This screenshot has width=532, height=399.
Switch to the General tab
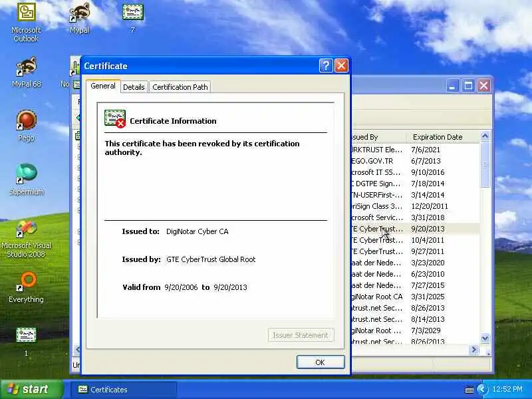point(103,86)
